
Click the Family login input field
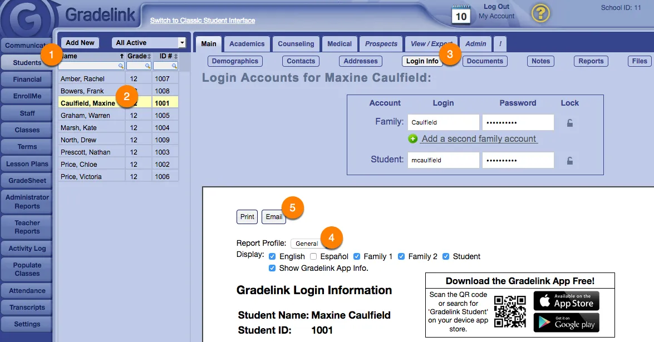(x=444, y=122)
